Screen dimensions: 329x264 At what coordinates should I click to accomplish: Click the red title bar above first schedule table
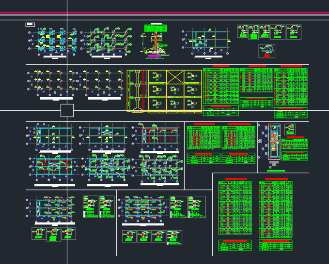coord(221,66)
